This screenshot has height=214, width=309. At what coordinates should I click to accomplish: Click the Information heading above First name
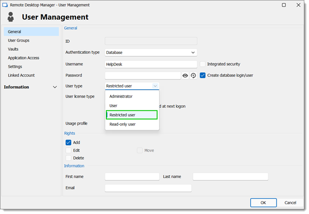(74, 166)
